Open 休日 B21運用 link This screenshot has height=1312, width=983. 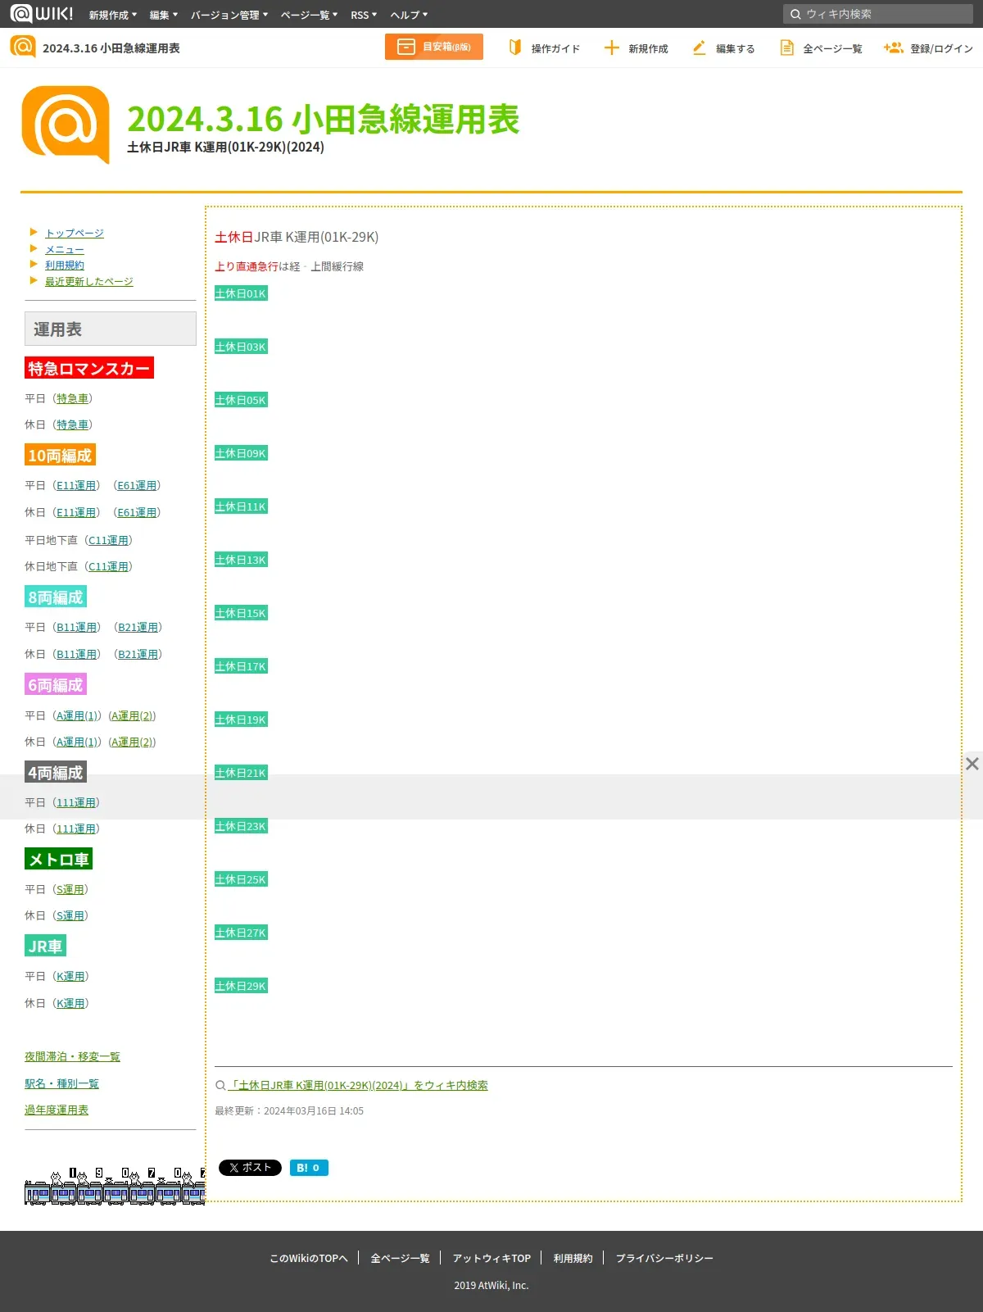(x=138, y=654)
